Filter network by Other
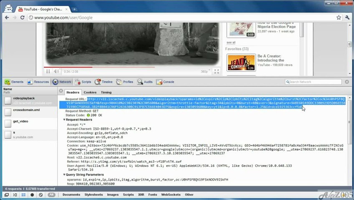Viewport: 354px width, 200px height. tap(189, 195)
